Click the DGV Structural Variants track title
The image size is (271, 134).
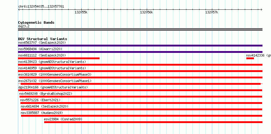tap(43, 39)
